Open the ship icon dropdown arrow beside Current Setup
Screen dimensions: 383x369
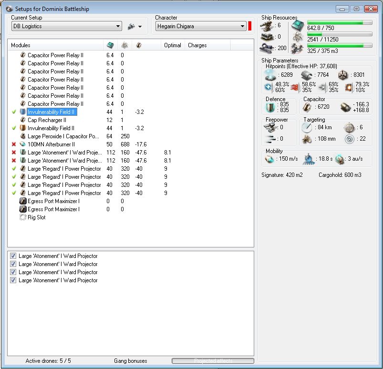pos(140,26)
